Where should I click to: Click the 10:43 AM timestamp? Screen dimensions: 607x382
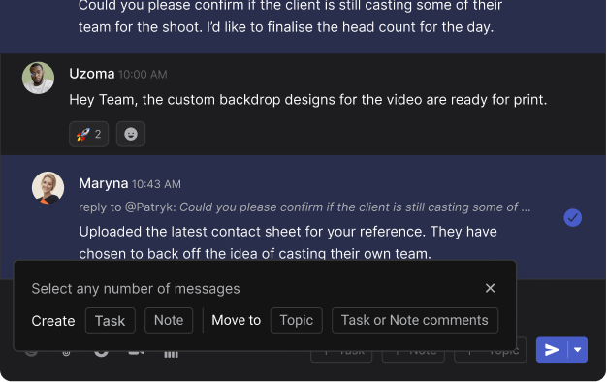pyautogui.click(x=156, y=184)
